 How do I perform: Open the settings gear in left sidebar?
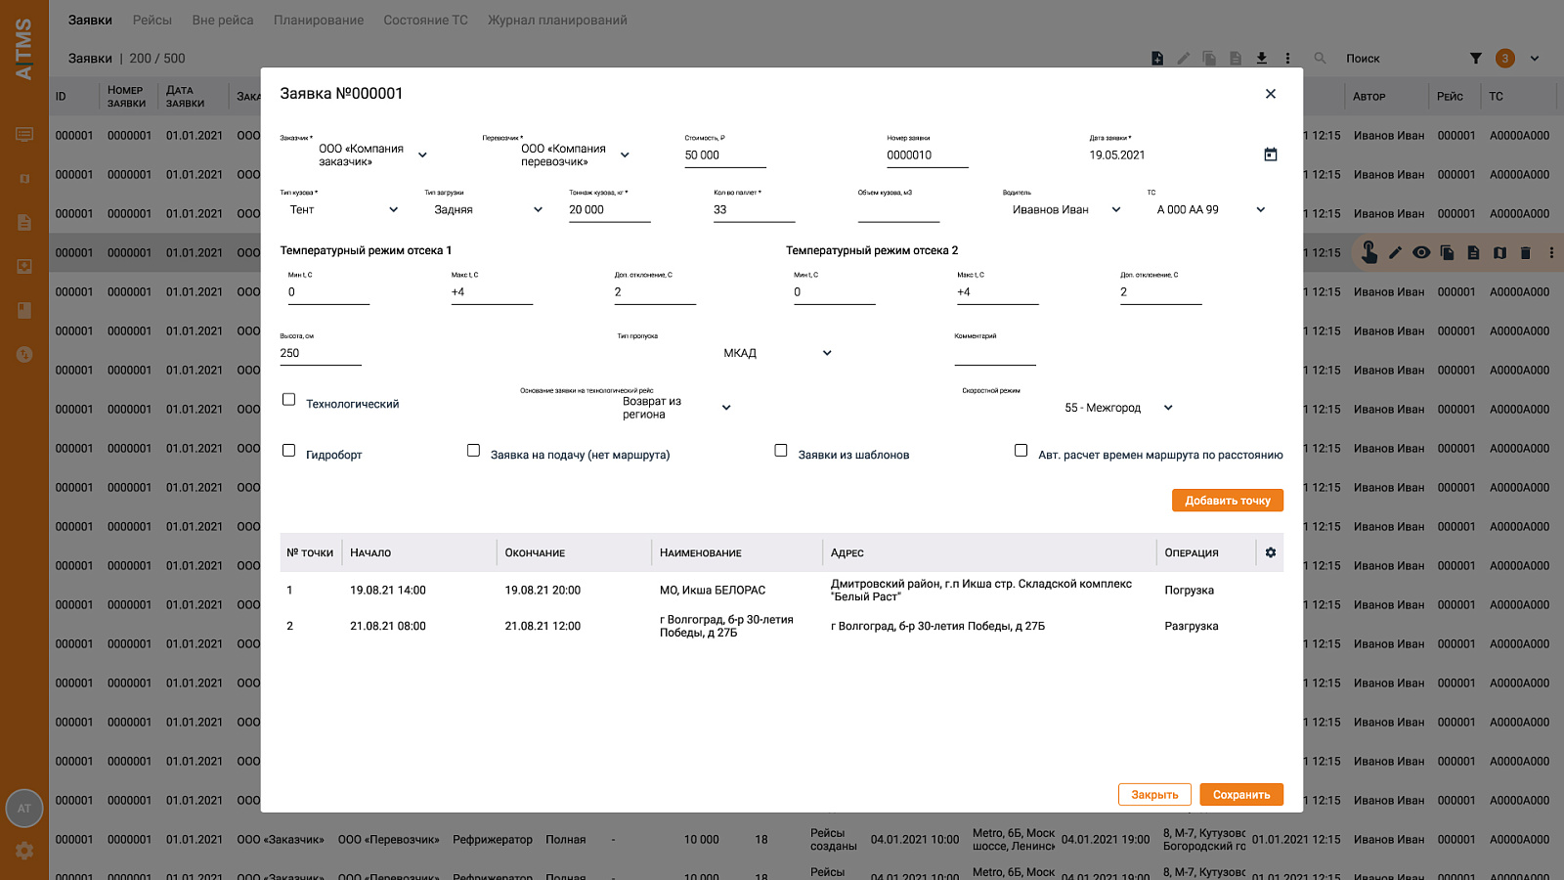[24, 851]
